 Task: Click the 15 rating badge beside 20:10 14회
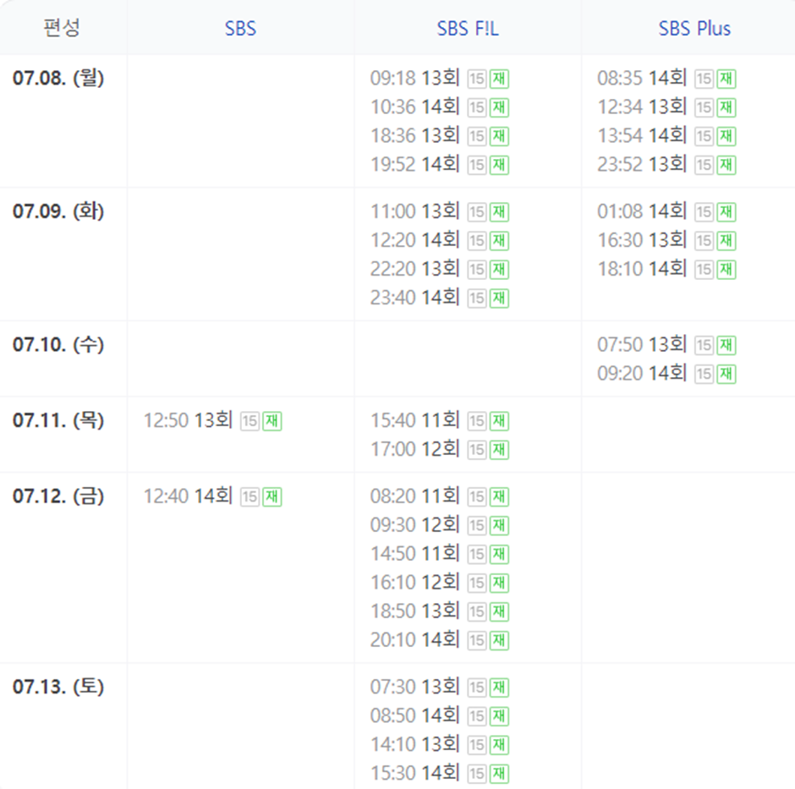pos(477,642)
